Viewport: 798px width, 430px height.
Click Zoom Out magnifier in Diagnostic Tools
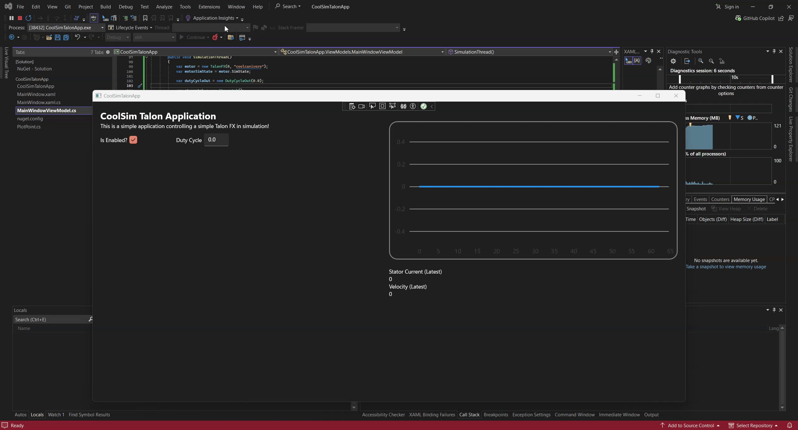(x=711, y=61)
